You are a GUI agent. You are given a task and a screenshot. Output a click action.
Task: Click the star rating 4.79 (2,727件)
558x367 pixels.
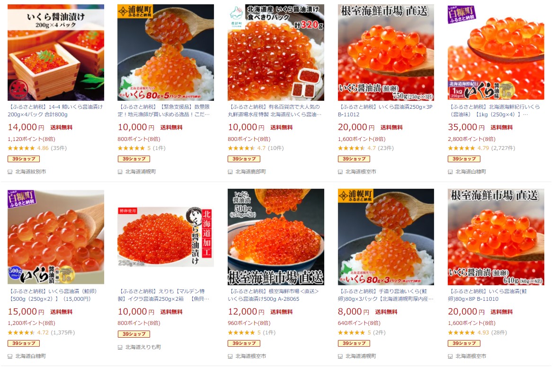[481, 148]
